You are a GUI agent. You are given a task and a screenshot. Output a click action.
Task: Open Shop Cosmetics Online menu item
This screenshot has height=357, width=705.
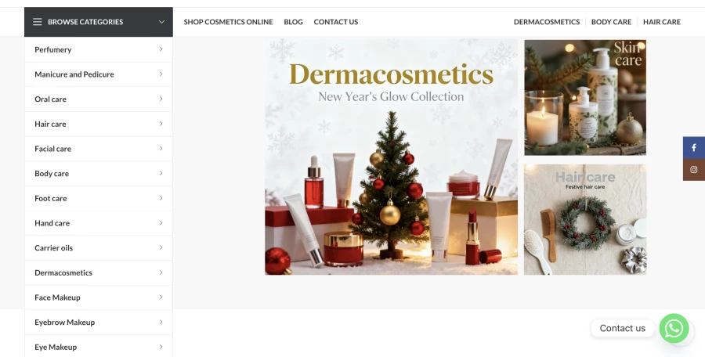[228, 22]
